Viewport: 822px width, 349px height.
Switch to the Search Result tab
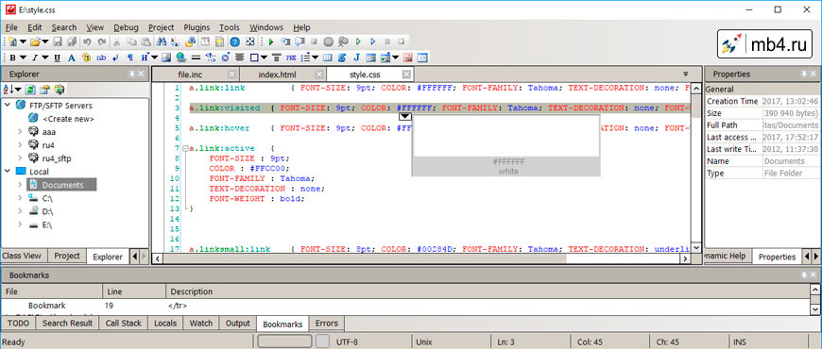click(67, 324)
